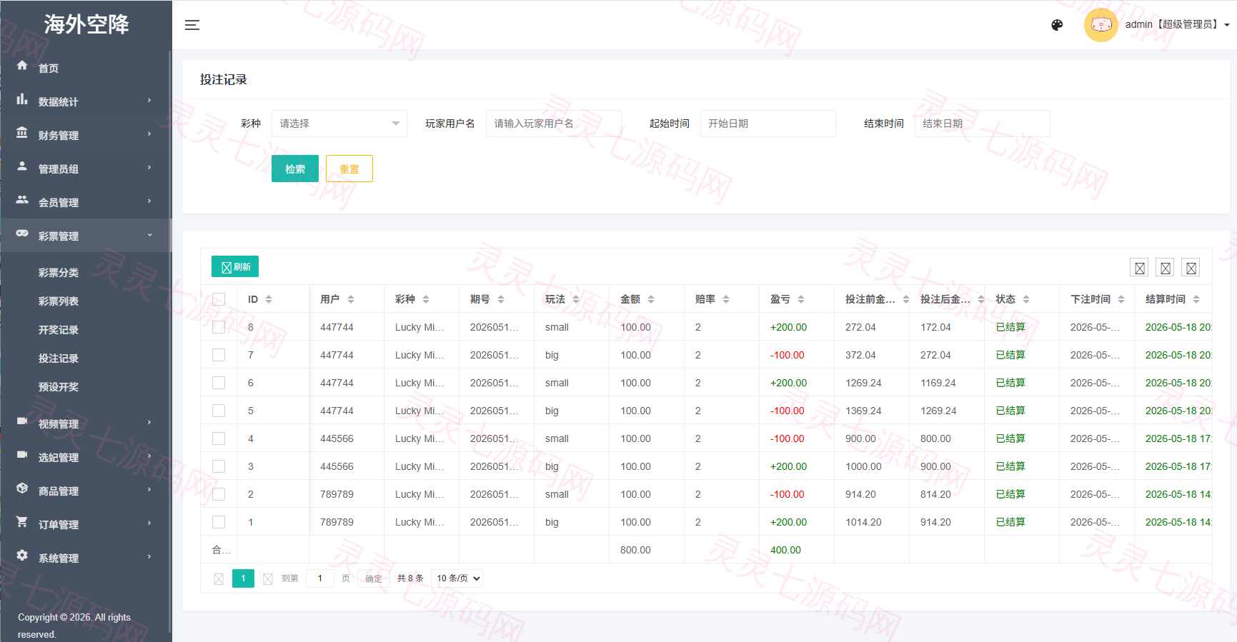Open the 彩票分类 submenu item
This screenshot has width=1237, height=642.
59,273
